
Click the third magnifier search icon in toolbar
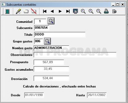click(99, 11)
